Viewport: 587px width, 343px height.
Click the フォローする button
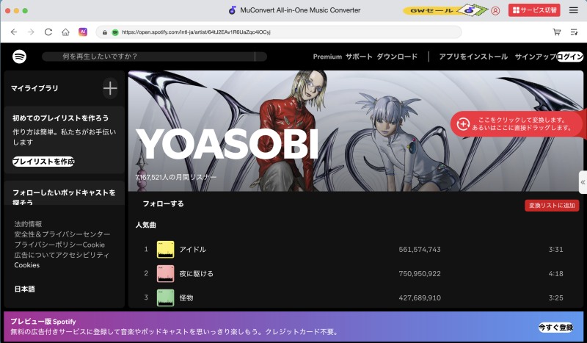pyautogui.click(x=163, y=203)
